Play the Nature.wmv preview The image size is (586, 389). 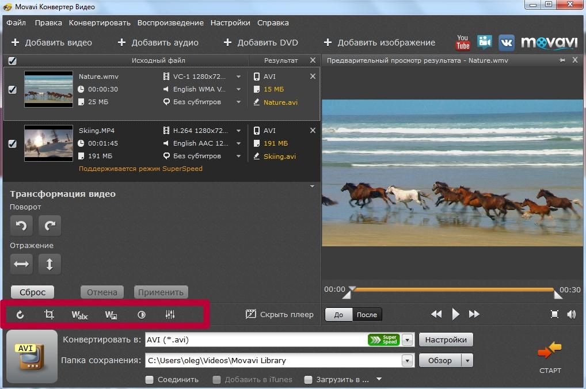(455, 314)
